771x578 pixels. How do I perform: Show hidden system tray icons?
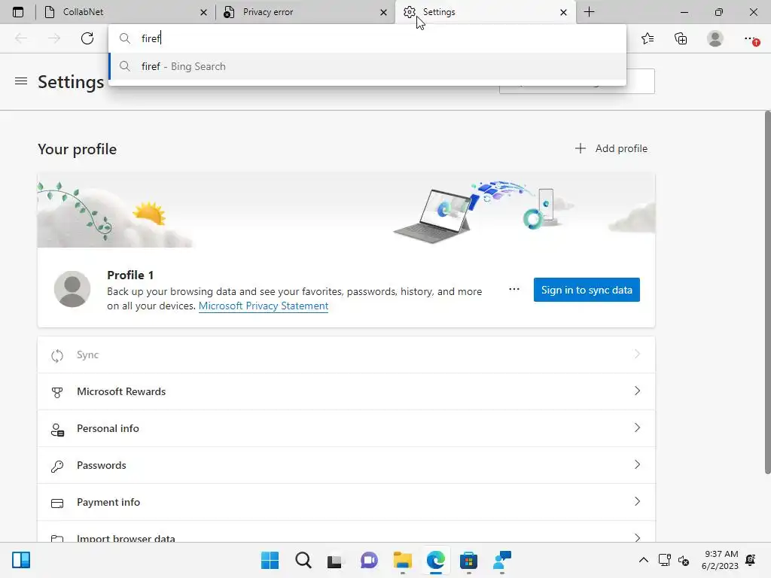point(643,560)
